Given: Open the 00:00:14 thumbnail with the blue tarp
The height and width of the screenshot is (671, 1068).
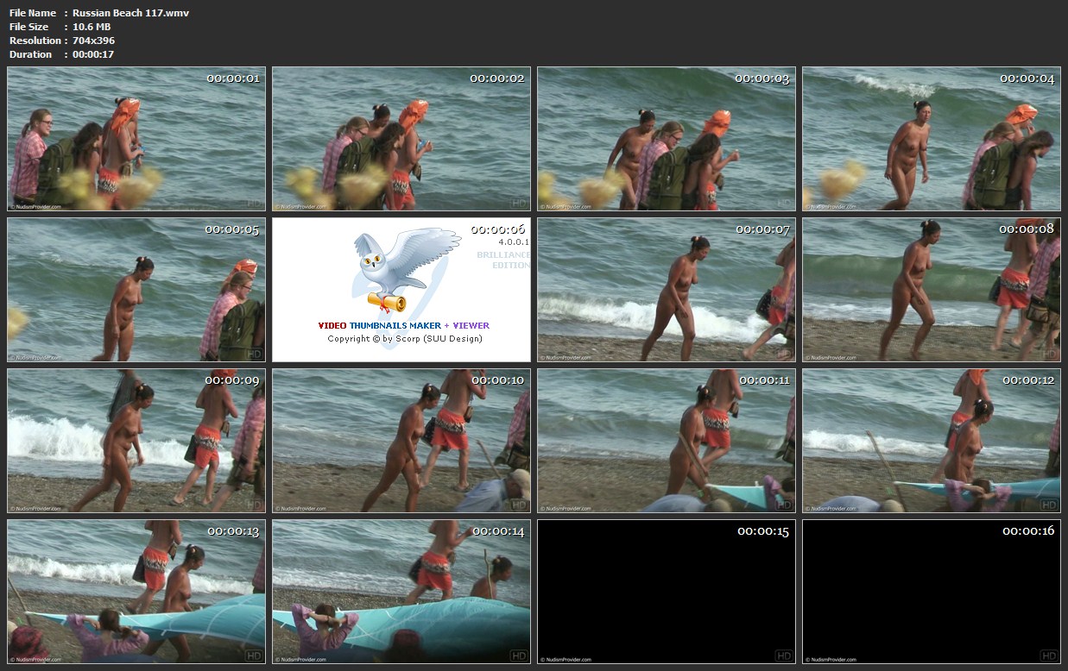Looking at the screenshot, I should tap(401, 592).
